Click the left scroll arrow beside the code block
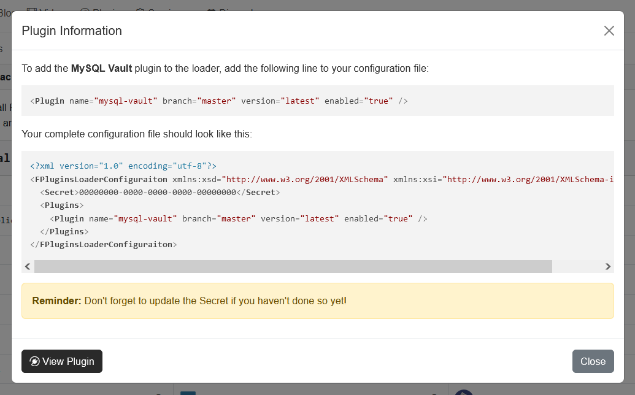The height and width of the screenshot is (395, 635). click(x=27, y=266)
